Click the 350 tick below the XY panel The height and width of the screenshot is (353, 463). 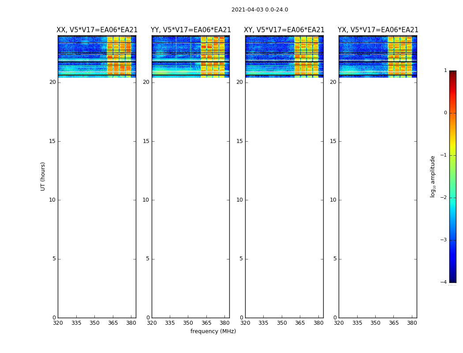click(x=282, y=323)
